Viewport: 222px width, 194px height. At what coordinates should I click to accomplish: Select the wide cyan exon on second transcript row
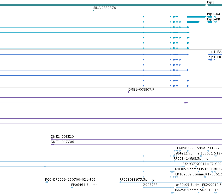(x=193, y=22)
